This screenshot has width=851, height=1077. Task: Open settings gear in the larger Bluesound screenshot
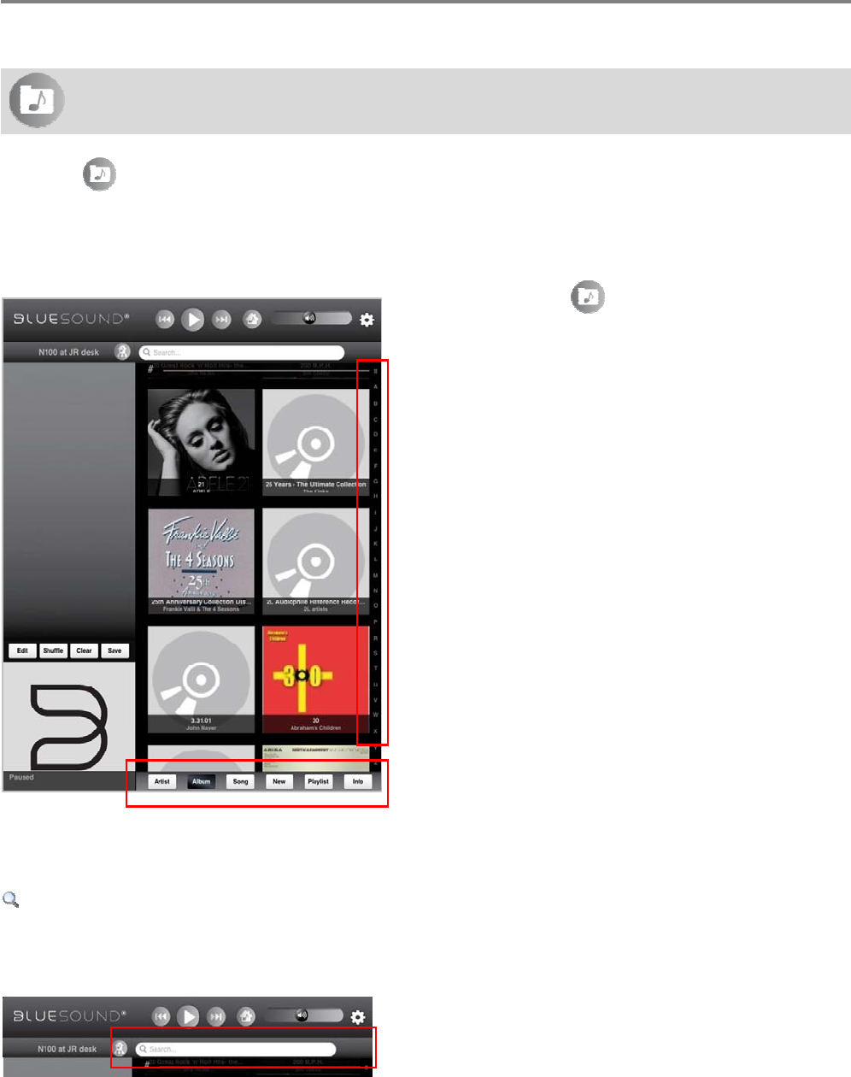click(367, 320)
